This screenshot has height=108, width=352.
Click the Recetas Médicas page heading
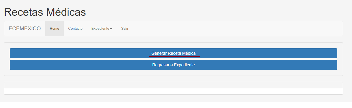(45, 12)
